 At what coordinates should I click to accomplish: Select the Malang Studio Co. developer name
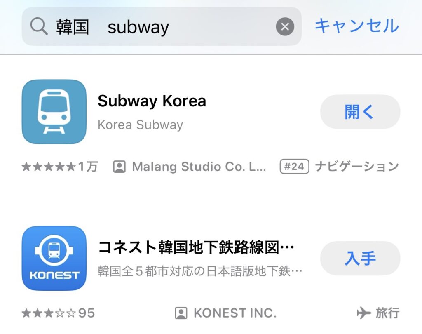199,167
